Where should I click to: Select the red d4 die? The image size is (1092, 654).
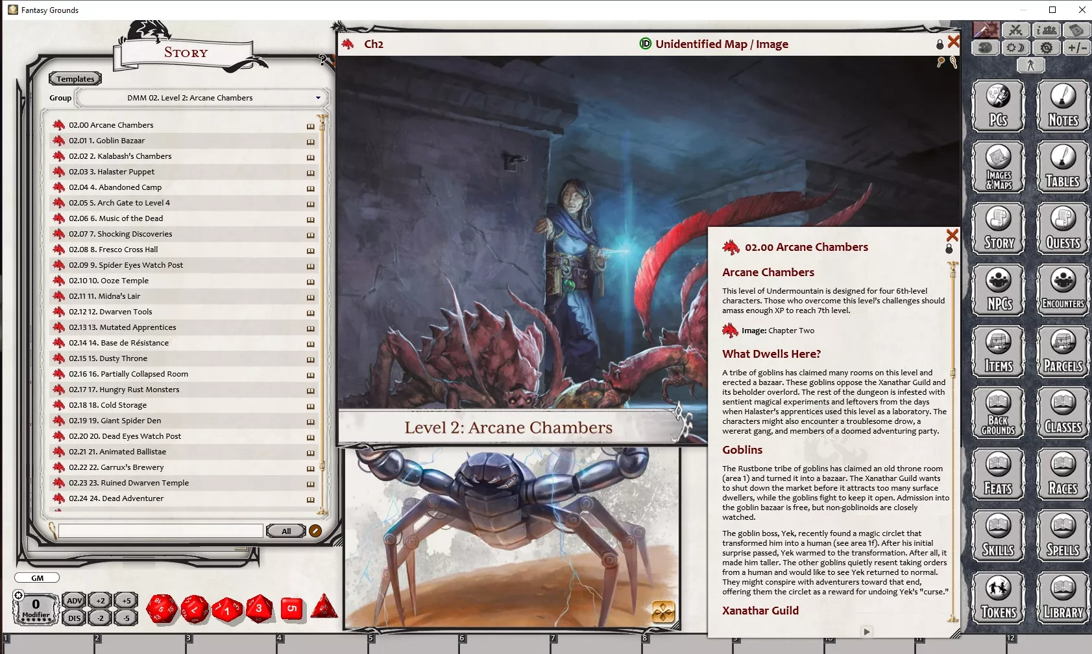[324, 607]
